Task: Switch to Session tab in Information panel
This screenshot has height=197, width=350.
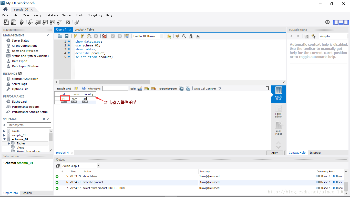Action: coord(27,193)
